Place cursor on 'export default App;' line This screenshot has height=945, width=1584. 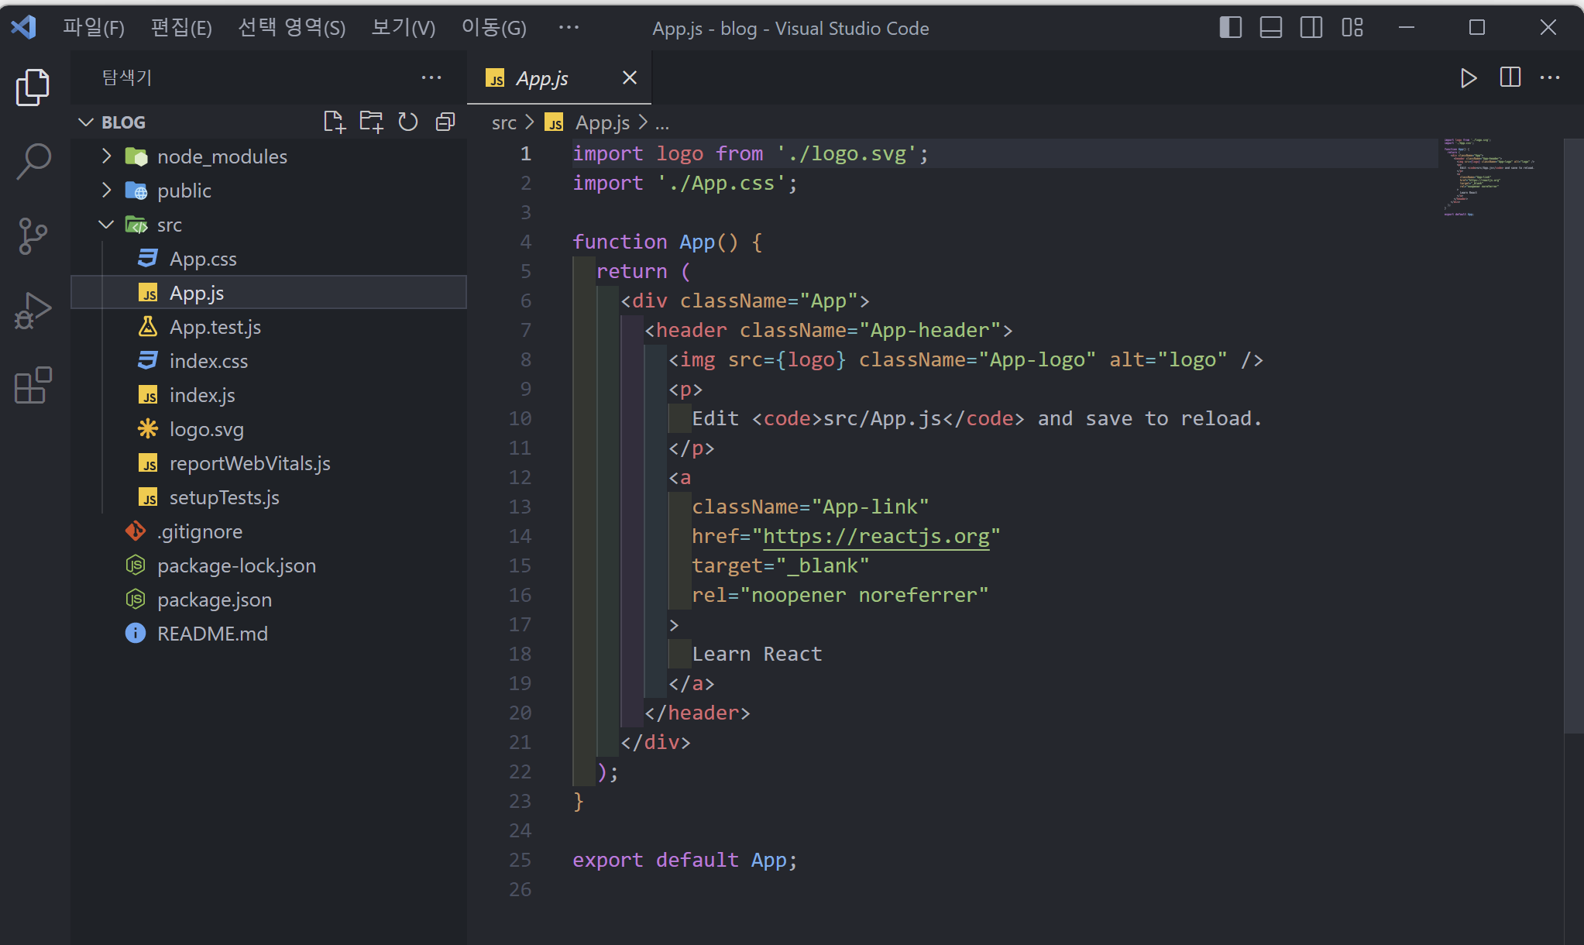point(685,860)
